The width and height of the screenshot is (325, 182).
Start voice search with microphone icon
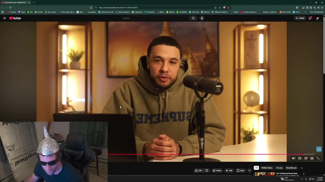(202, 18)
